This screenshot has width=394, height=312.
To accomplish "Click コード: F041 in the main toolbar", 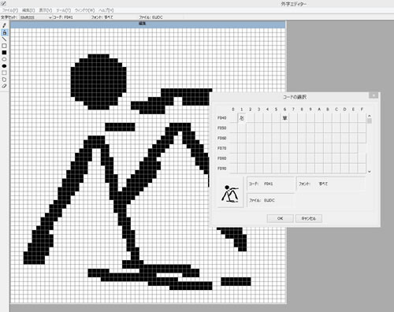I will 63,17.
